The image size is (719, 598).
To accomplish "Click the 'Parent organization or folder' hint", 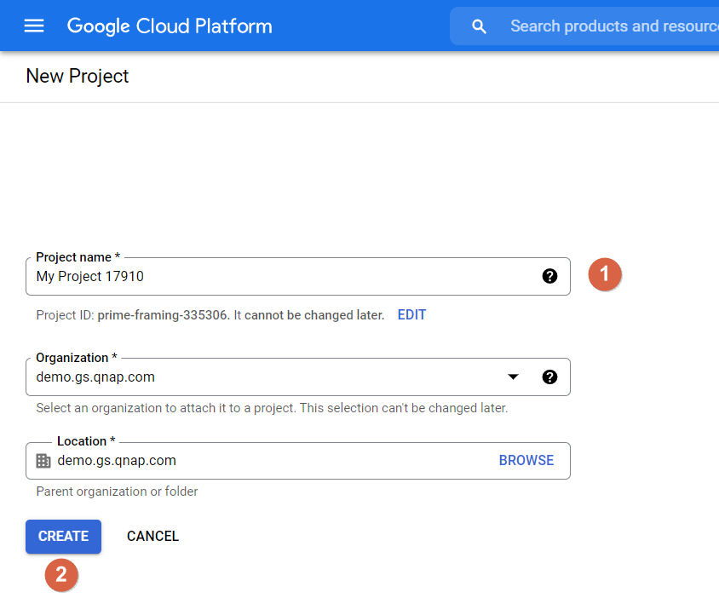I will (x=117, y=492).
